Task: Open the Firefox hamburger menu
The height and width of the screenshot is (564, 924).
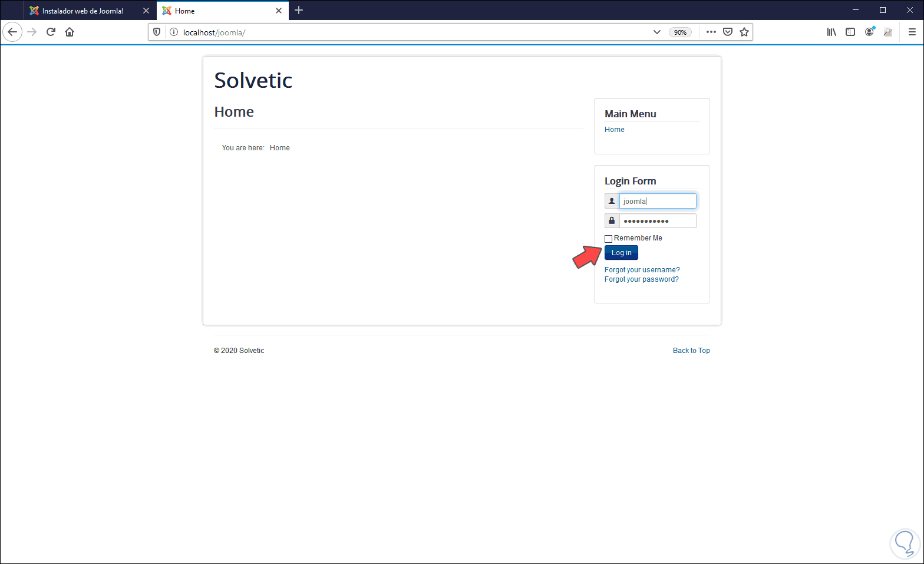Action: coord(912,32)
